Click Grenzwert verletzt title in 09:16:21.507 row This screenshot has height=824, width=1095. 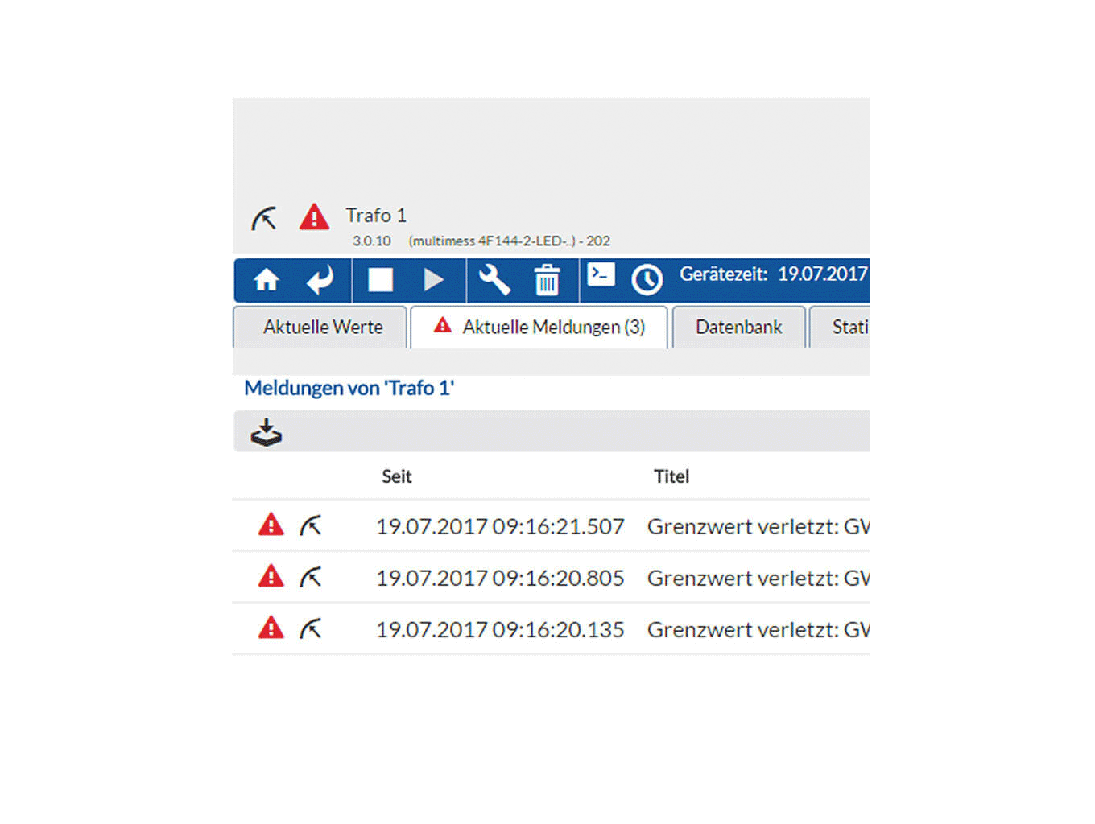tap(758, 526)
